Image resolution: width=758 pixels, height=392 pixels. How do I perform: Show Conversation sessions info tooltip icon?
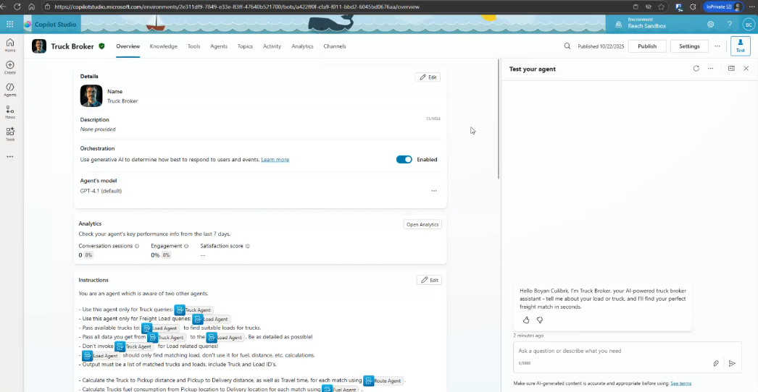[137, 246]
